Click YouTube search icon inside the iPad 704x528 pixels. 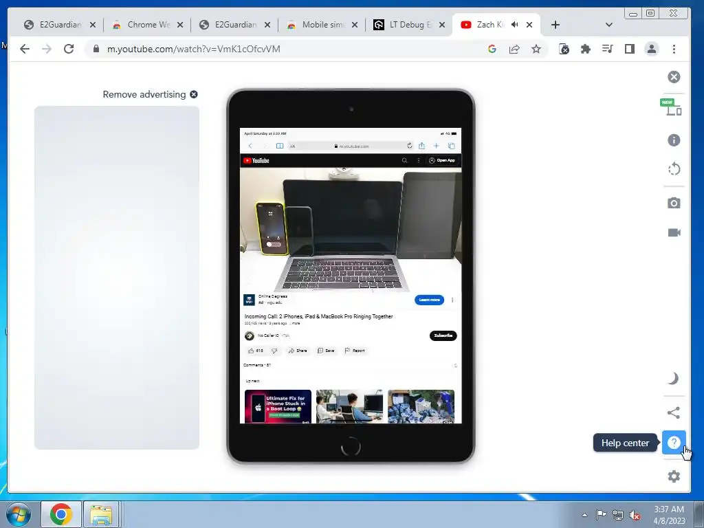[x=404, y=160]
